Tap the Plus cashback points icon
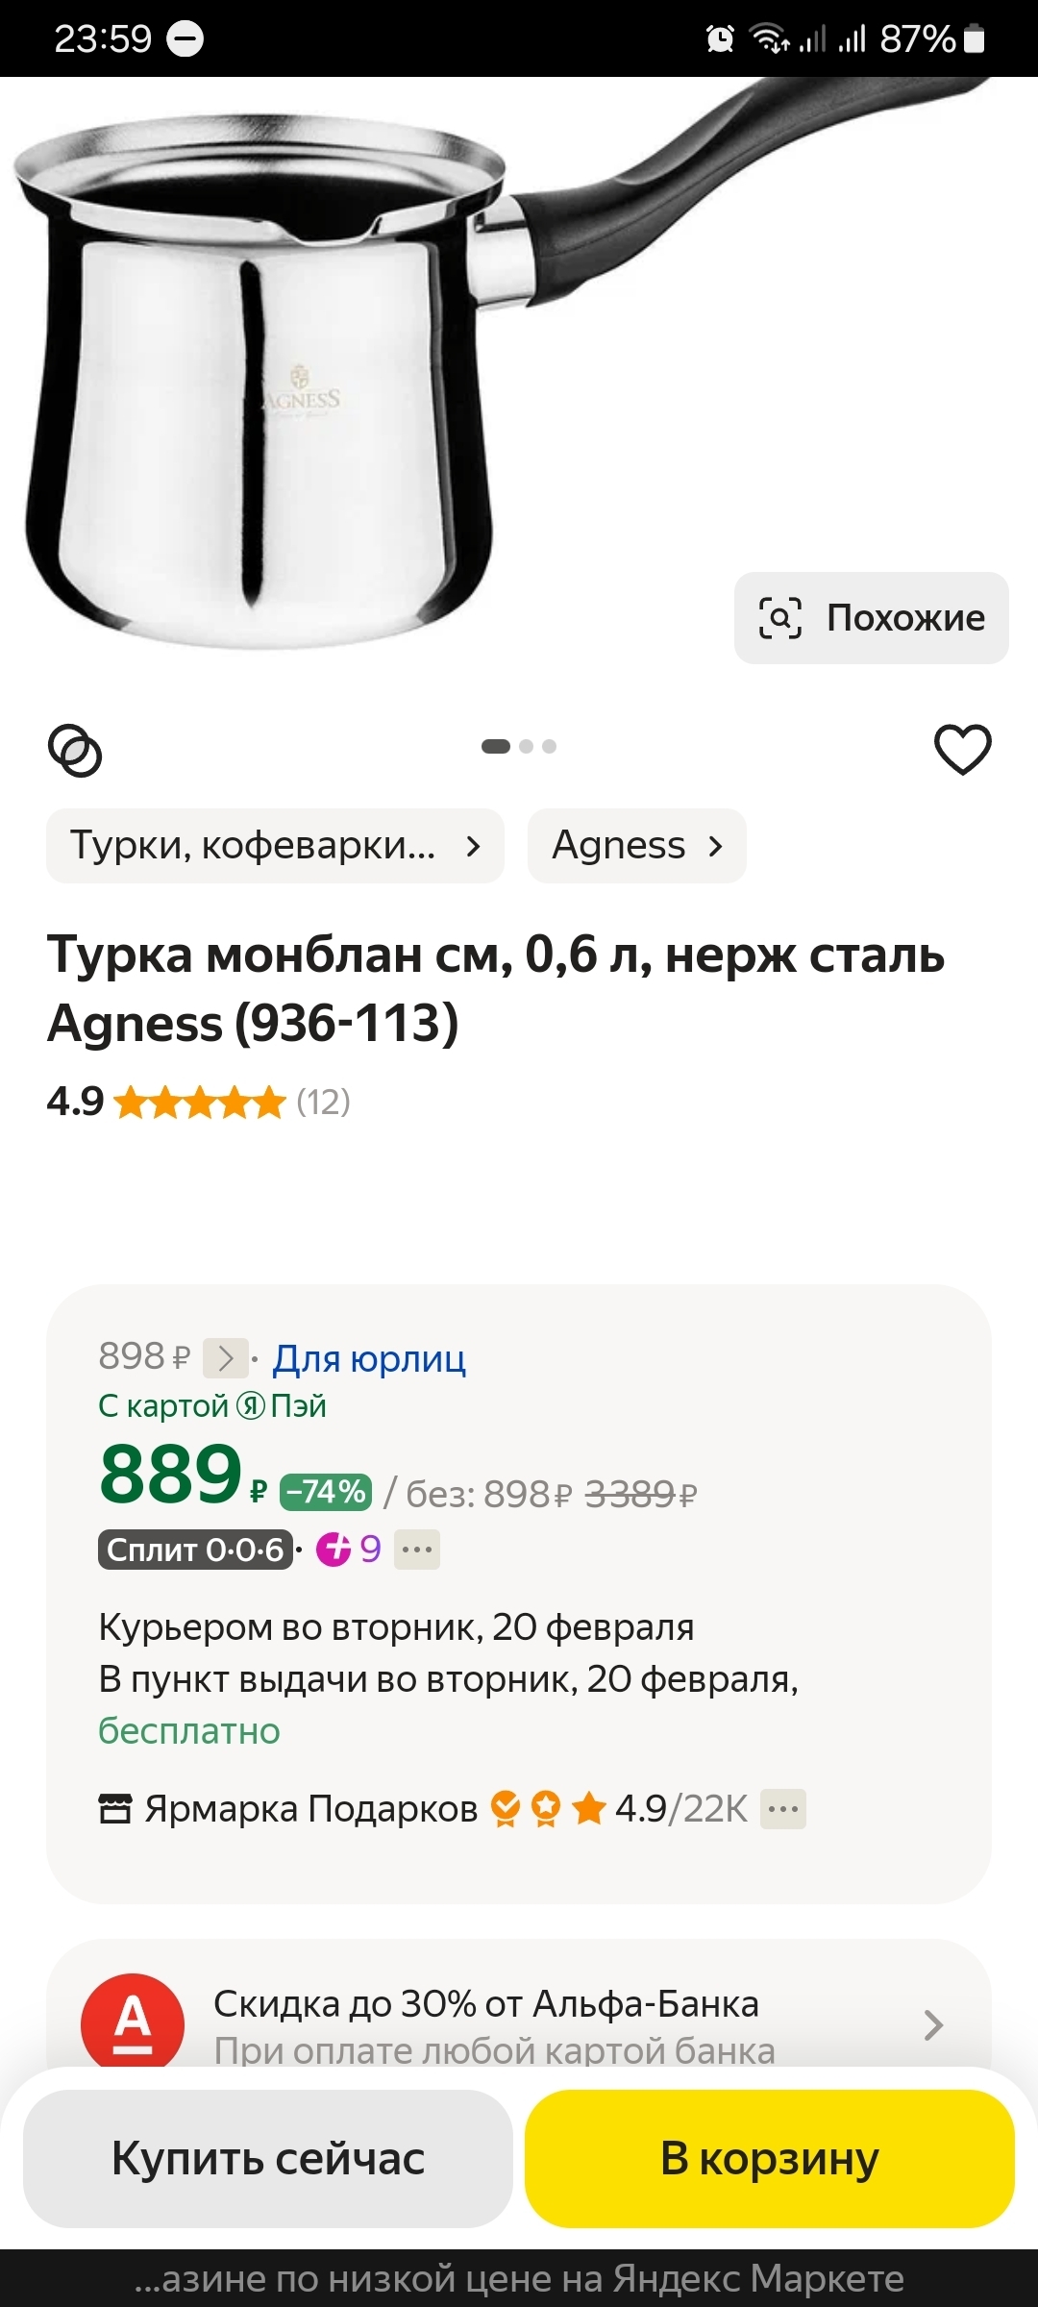The image size is (1038, 2307). [x=334, y=1550]
